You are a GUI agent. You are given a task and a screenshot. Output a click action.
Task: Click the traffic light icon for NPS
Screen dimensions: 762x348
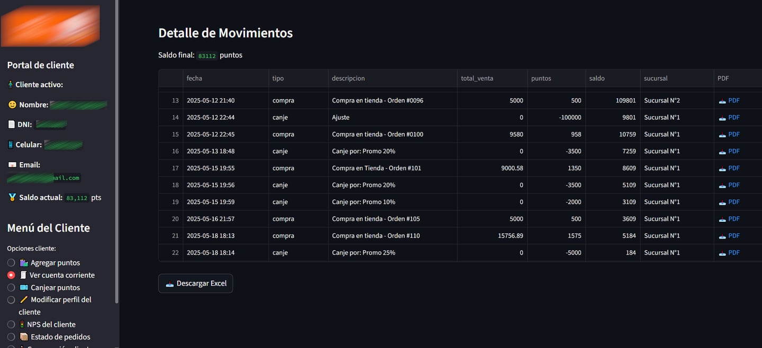pos(22,324)
